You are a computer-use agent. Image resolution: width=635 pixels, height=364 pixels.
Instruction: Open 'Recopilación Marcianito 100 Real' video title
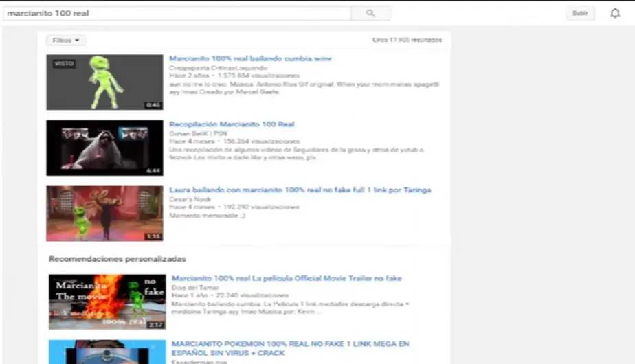pyautogui.click(x=232, y=124)
